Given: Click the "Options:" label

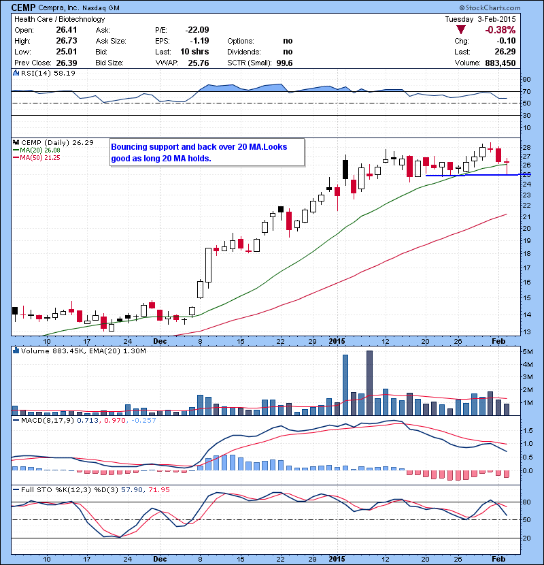Looking at the screenshot, I should click(x=241, y=41).
